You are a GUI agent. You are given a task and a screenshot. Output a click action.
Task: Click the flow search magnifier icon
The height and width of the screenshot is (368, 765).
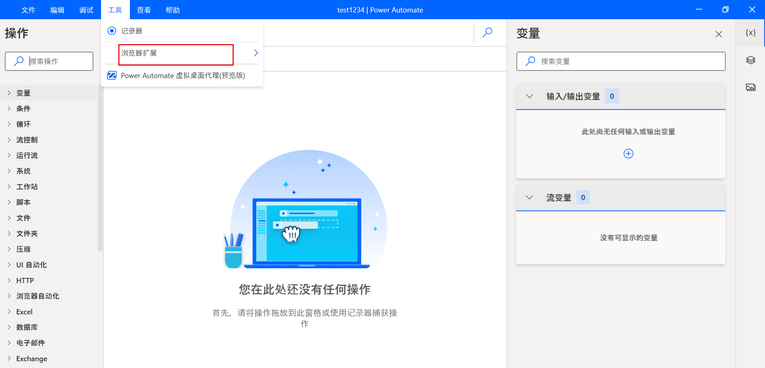[488, 32]
